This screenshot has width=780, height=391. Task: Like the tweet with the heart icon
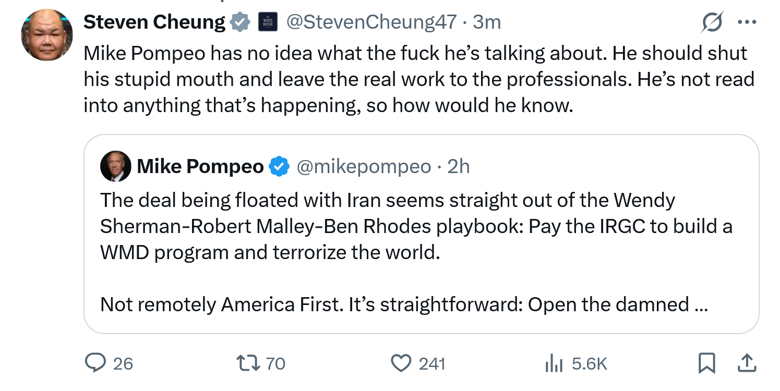(401, 363)
